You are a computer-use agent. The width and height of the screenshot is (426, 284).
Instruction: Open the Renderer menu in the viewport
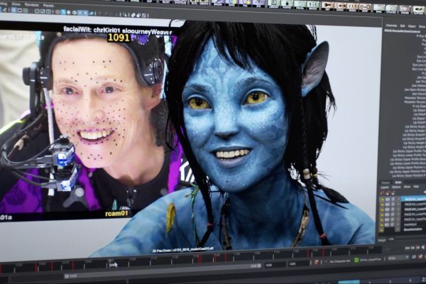click(x=32, y=4)
